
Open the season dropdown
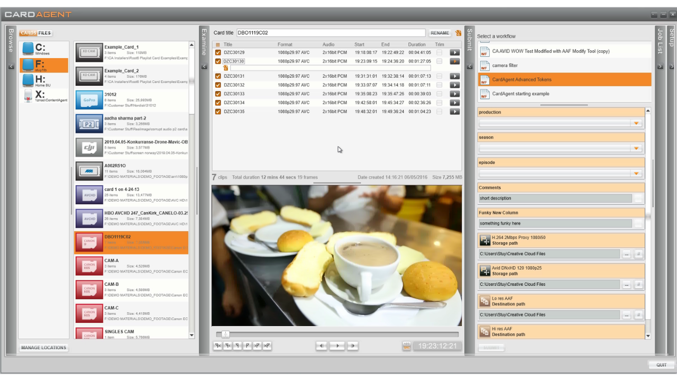[636, 149]
